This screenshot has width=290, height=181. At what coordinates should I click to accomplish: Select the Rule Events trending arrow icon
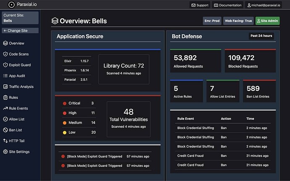[5, 109]
